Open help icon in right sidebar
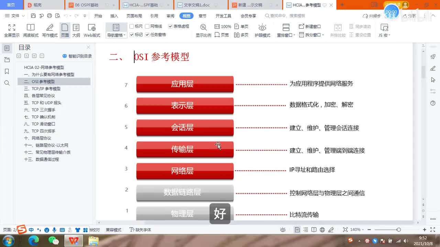The image size is (440, 247). tap(433, 103)
